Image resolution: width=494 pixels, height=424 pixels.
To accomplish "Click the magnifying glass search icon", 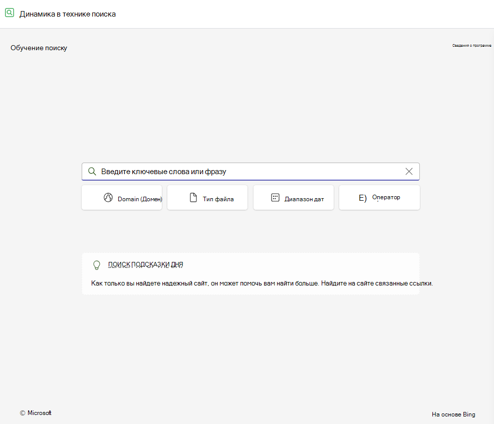I will pos(92,171).
